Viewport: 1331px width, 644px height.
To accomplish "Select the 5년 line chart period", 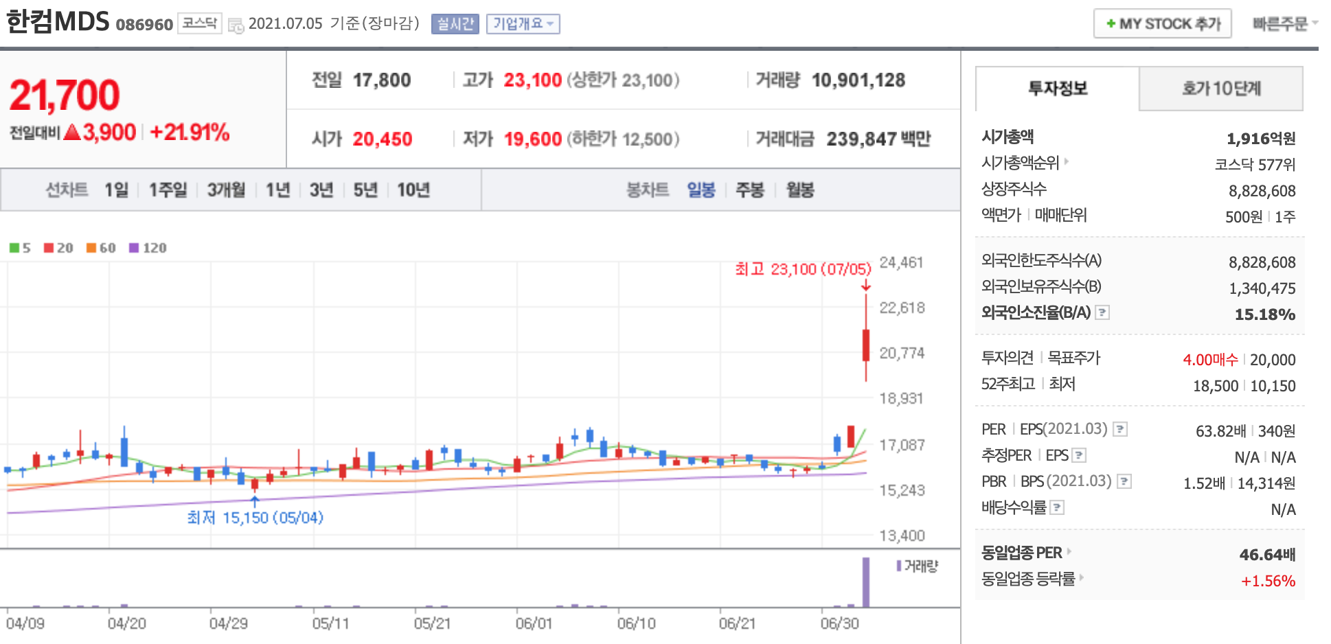I will [x=365, y=189].
